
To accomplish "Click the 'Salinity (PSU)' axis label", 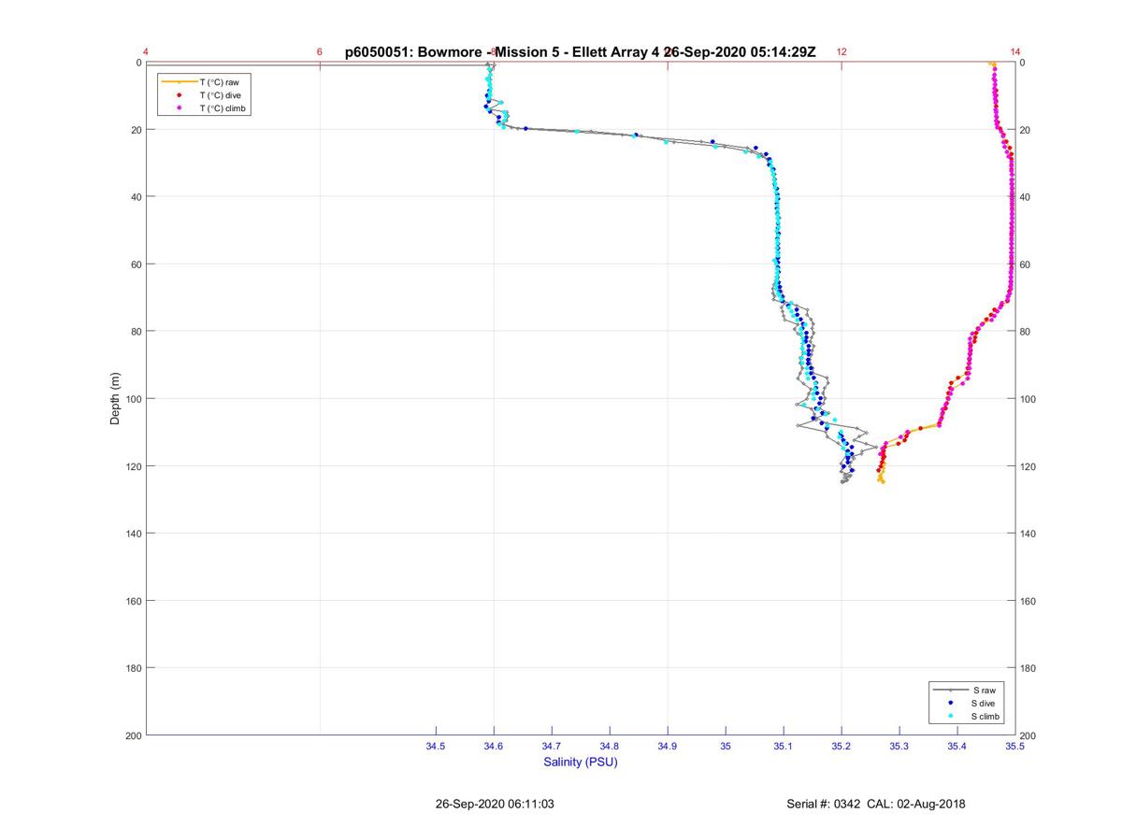I will coord(581,763).
